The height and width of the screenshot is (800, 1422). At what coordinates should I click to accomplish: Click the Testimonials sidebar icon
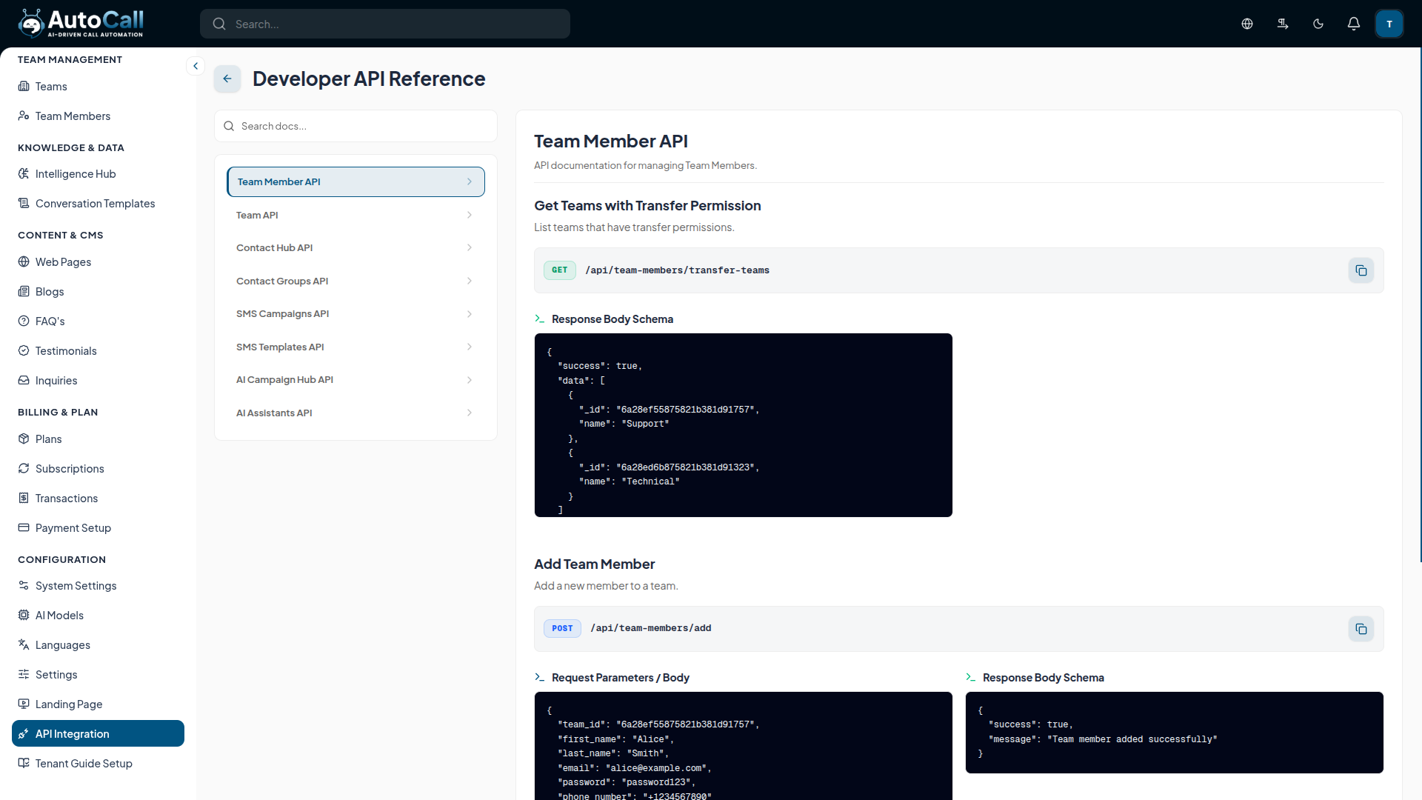pyautogui.click(x=24, y=351)
